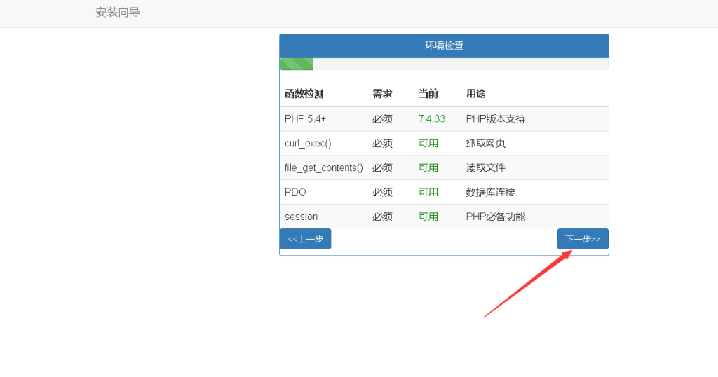Screen dimensions: 718x377
Task: Click the 安装向导 header title
Action: click(x=118, y=13)
